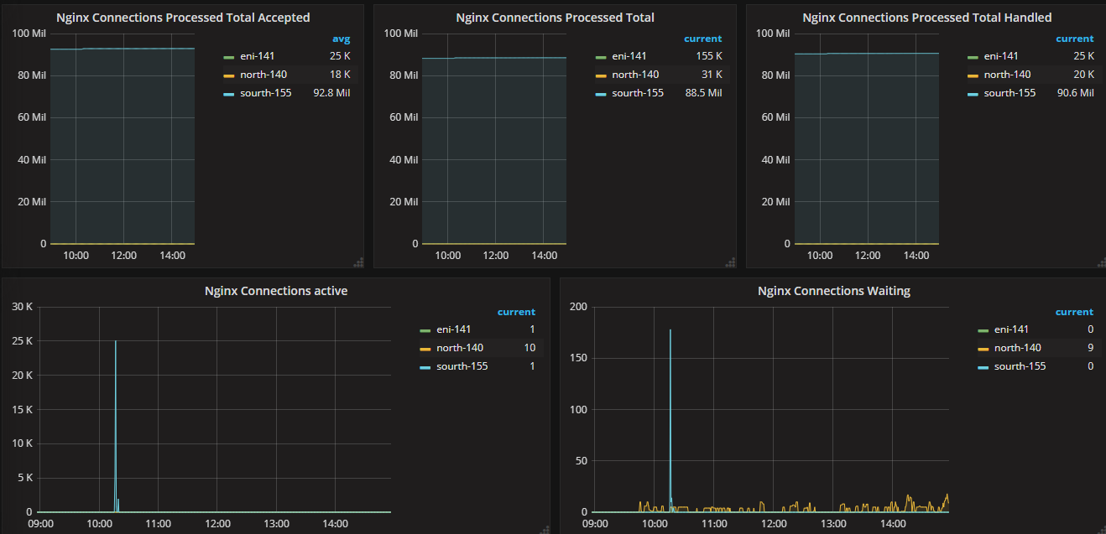The width and height of the screenshot is (1106, 534).
Task: Click the blue sourth-155 color line in Connections Waiting legend
Action: click(983, 367)
